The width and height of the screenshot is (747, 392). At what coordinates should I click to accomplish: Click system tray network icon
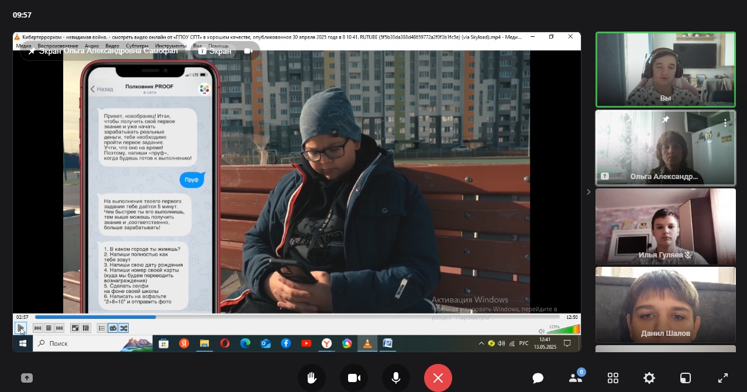512,343
